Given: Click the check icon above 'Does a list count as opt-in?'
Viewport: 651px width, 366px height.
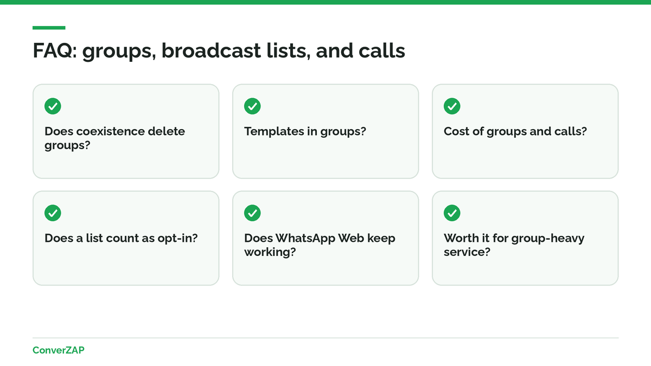Looking at the screenshot, I should pyautogui.click(x=53, y=213).
